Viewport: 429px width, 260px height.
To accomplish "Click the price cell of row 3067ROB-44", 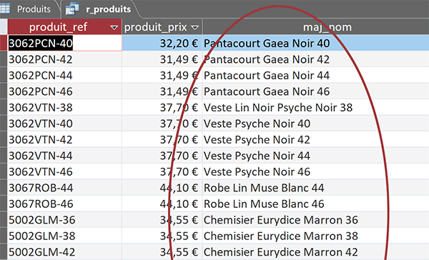I will (162, 188).
